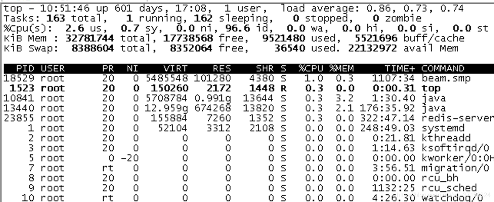494x202 pixels.
Task: Click the %MEM column header
Action: (341, 69)
